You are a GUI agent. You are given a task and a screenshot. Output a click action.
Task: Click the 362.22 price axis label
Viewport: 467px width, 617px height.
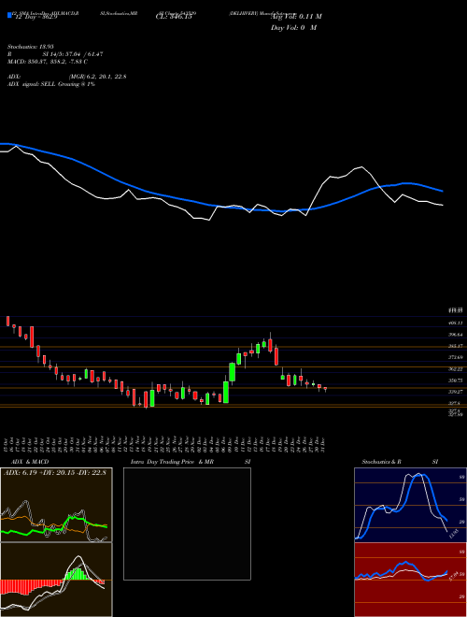(455, 369)
